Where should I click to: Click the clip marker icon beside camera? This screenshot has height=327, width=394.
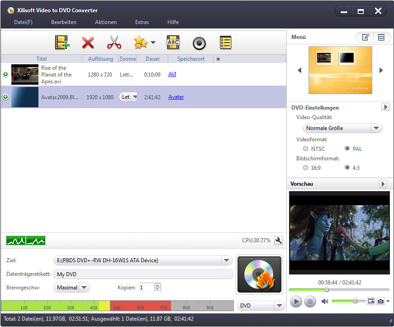pos(371,301)
